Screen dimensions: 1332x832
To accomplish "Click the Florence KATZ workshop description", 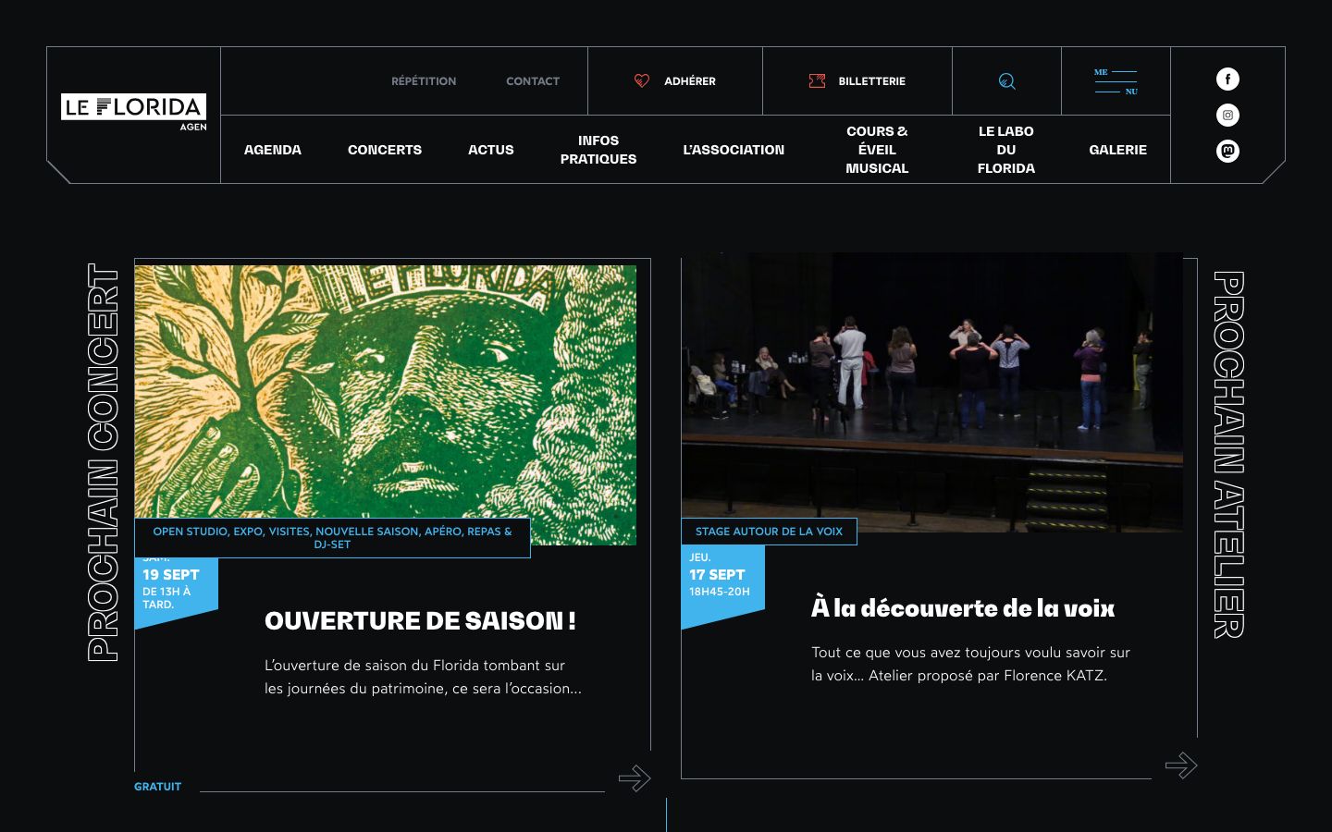I will point(970,664).
